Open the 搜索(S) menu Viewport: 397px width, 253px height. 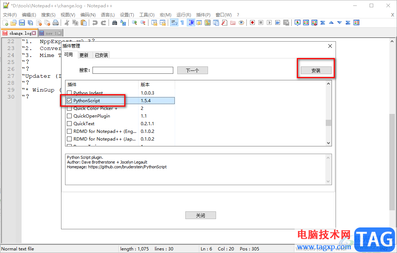coord(48,15)
